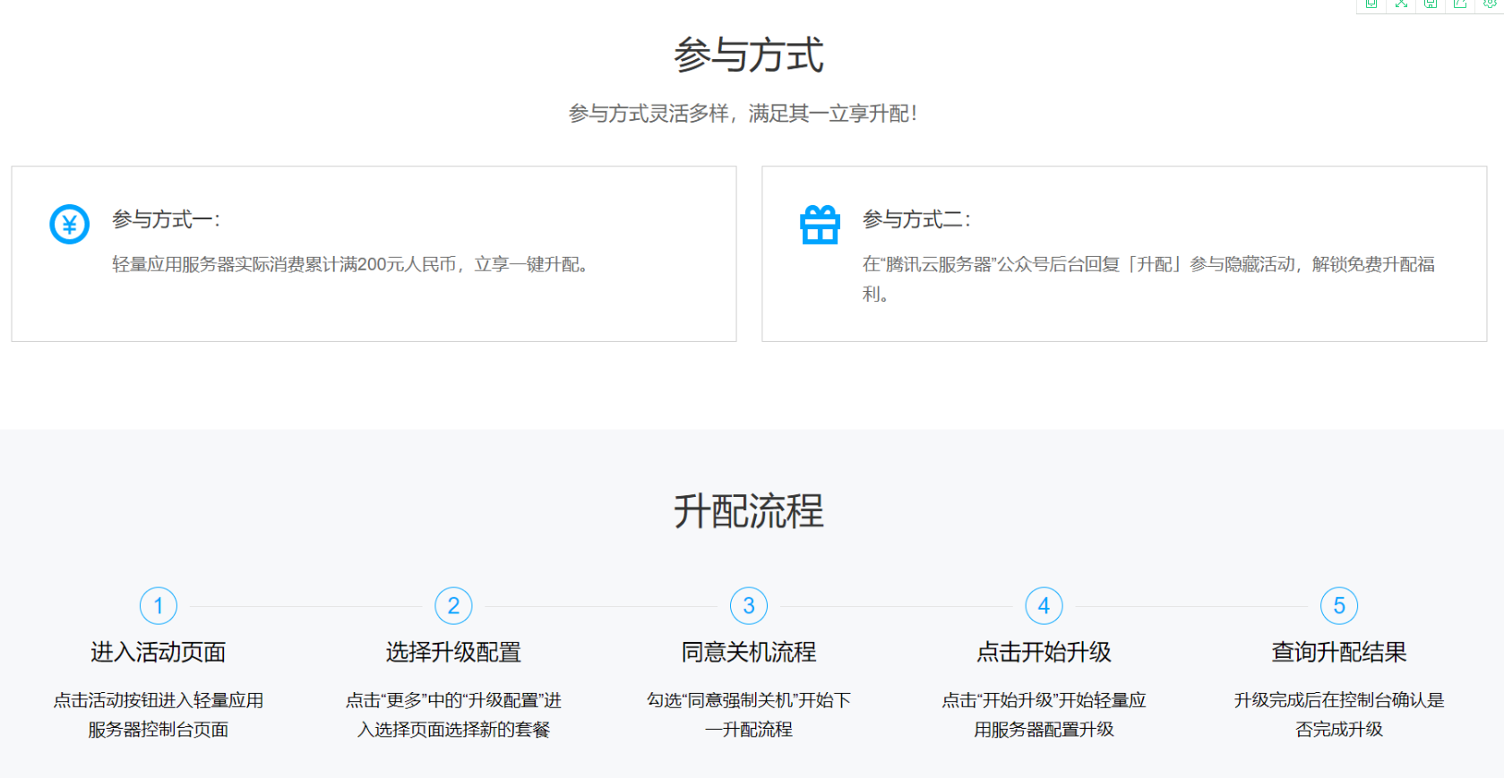This screenshot has height=778, width=1504.
Task: Click the 点击活动按钮进入轻量应用服务器控制台页面 description
Action: coord(159,714)
